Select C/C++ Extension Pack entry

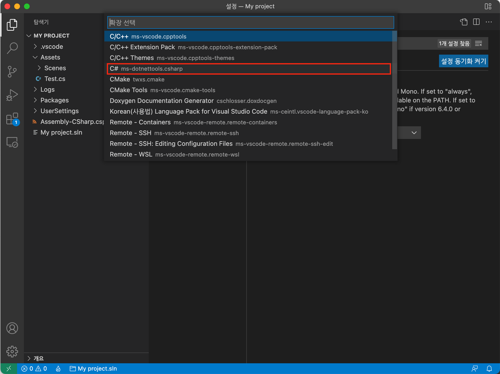[x=248, y=47]
